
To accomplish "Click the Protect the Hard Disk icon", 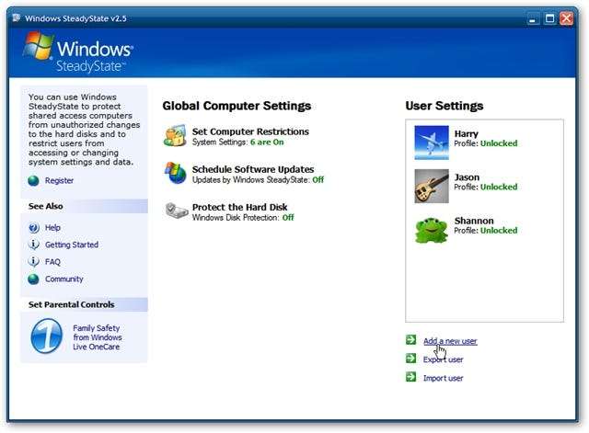I will pos(176,211).
